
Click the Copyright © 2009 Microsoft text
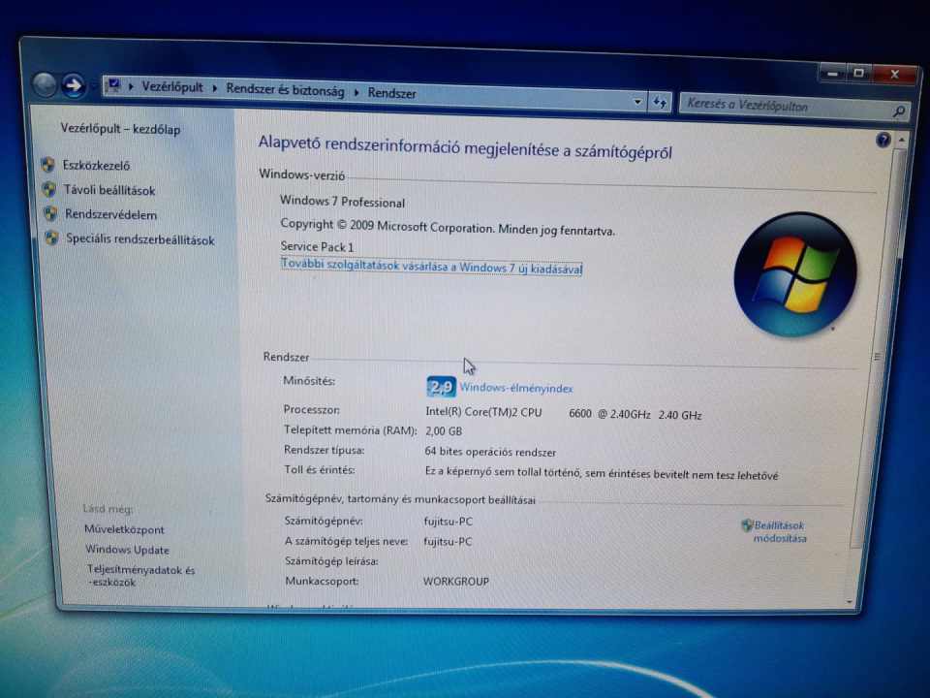point(448,227)
